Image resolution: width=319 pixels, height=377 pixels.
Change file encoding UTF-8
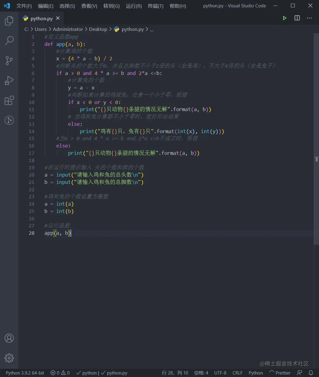click(220, 373)
